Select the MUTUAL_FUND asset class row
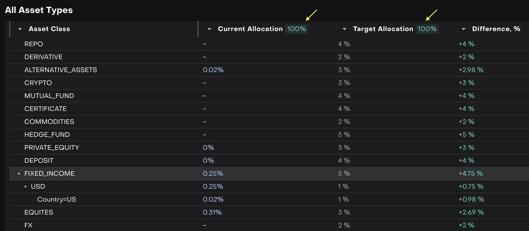The width and height of the screenshot is (529, 231). pyautogui.click(x=49, y=96)
